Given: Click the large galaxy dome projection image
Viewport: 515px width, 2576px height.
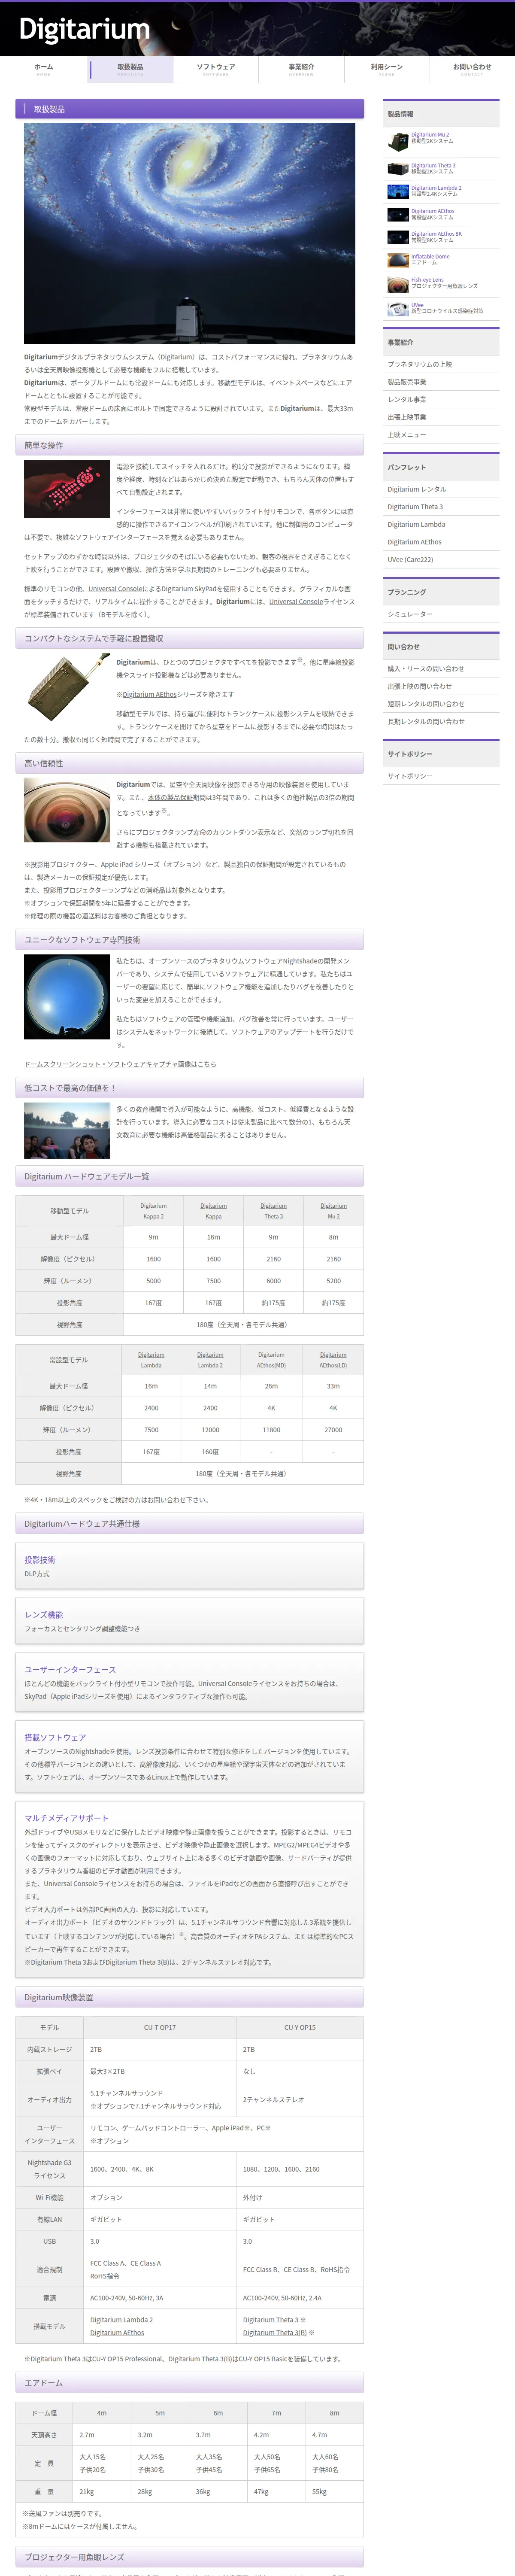Looking at the screenshot, I should point(189,233).
